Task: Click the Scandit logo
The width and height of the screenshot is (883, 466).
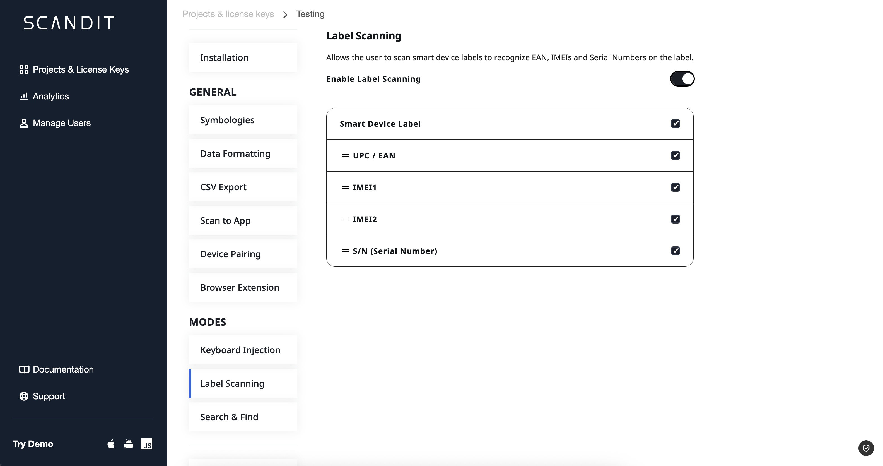Action: coord(69,23)
